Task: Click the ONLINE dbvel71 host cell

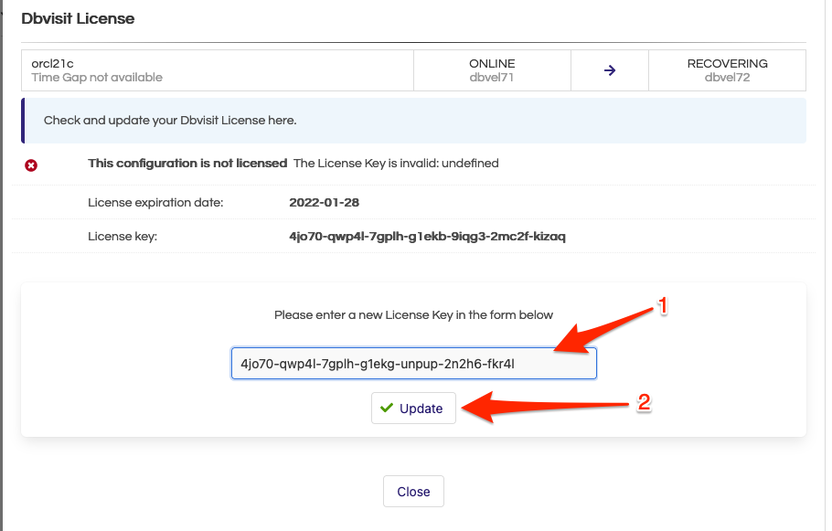Action: click(492, 70)
